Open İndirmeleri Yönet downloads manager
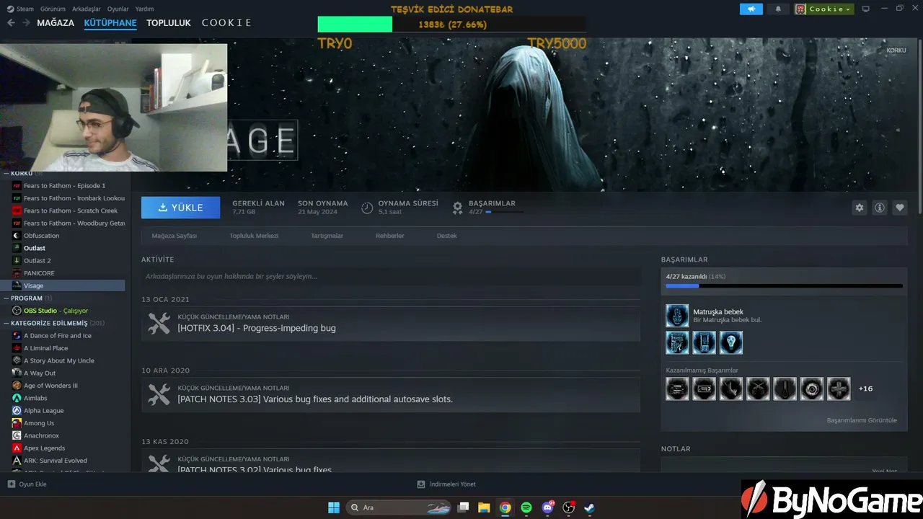 (x=446, y=484)
